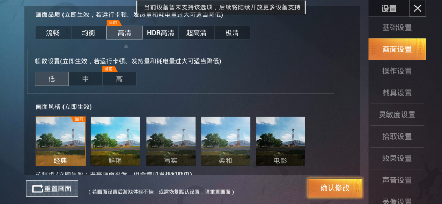Select HDR高清 graphics quality option
Image resolution: width=442 pixels, height=204 pixels.
coord(161,33)
